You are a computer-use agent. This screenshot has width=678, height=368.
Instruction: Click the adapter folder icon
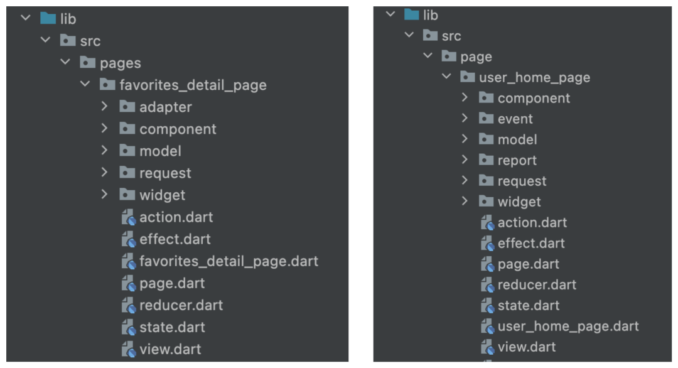(127, 106)
